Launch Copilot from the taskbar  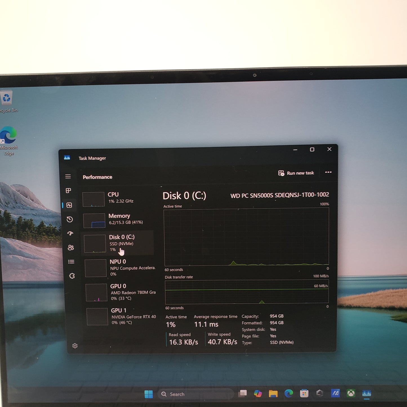pyautogui.click(x=258, y=393)
